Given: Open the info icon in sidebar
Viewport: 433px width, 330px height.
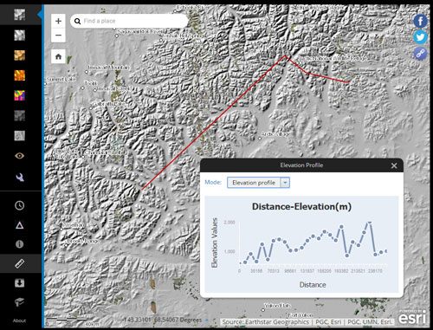Looking at the screenshot, I should (x=20, y=244).
